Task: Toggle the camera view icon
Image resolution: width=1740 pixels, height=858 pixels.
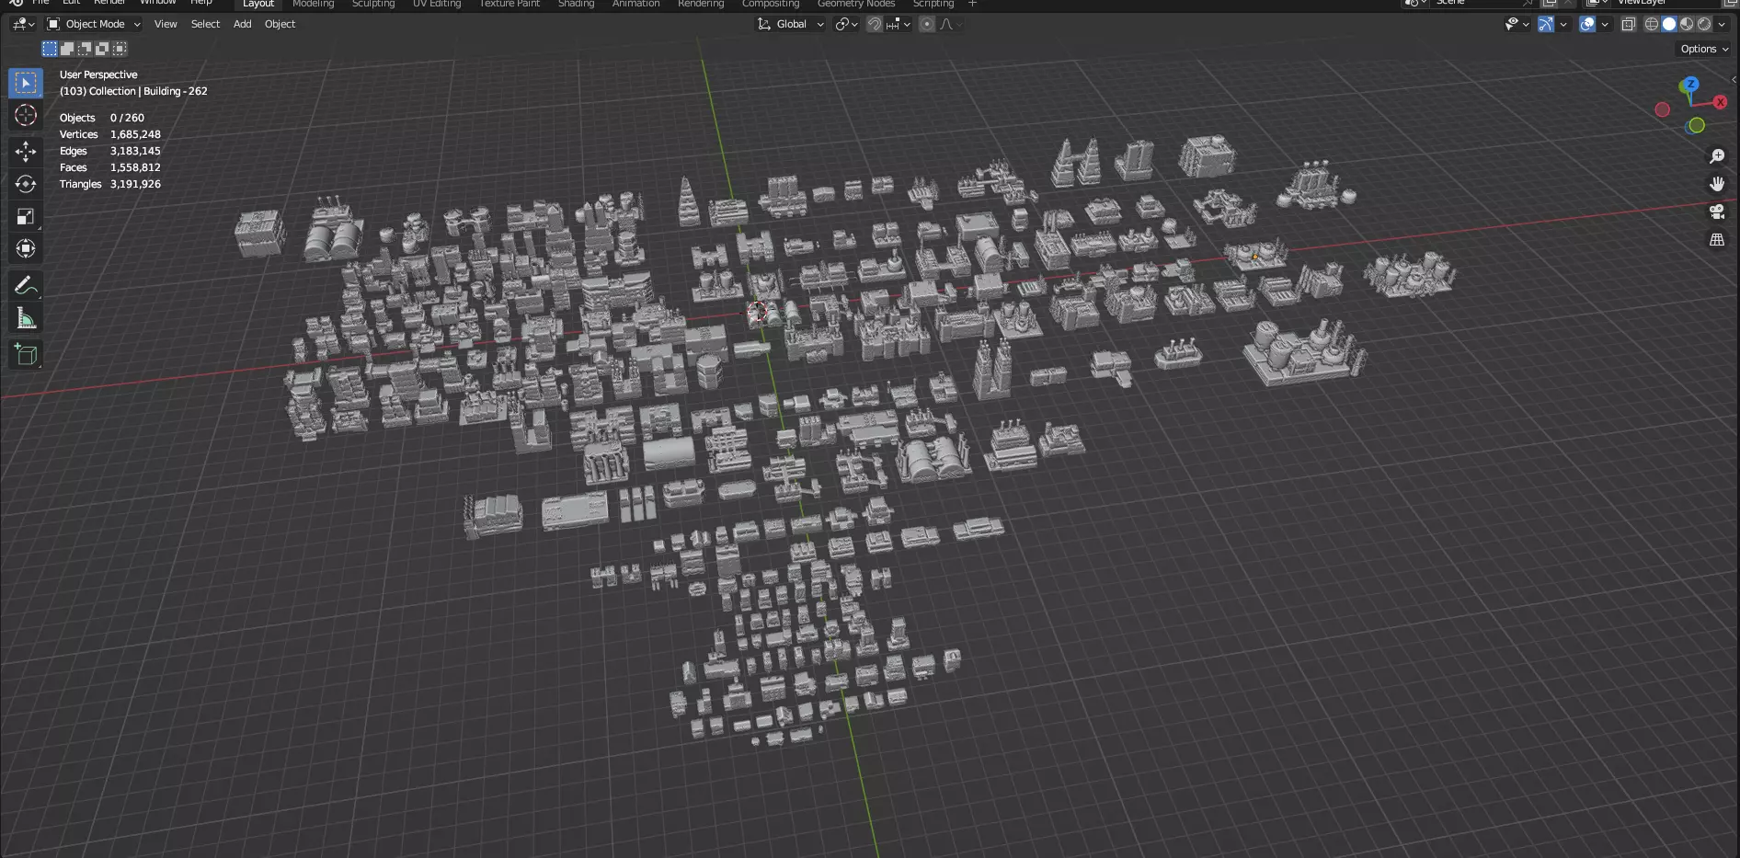Action: [1716, 212]
